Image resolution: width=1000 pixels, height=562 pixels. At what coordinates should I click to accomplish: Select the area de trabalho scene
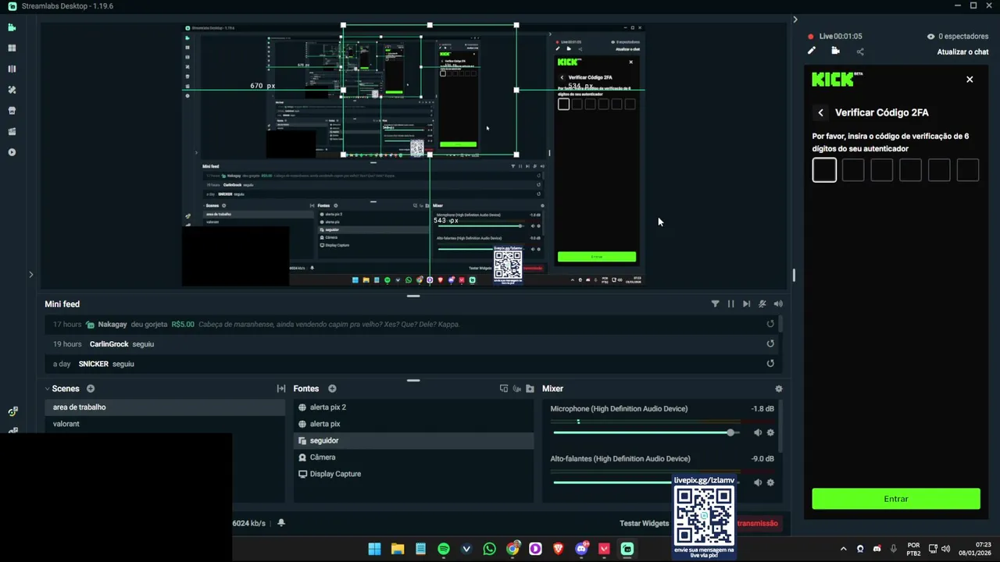click(165, 407)
